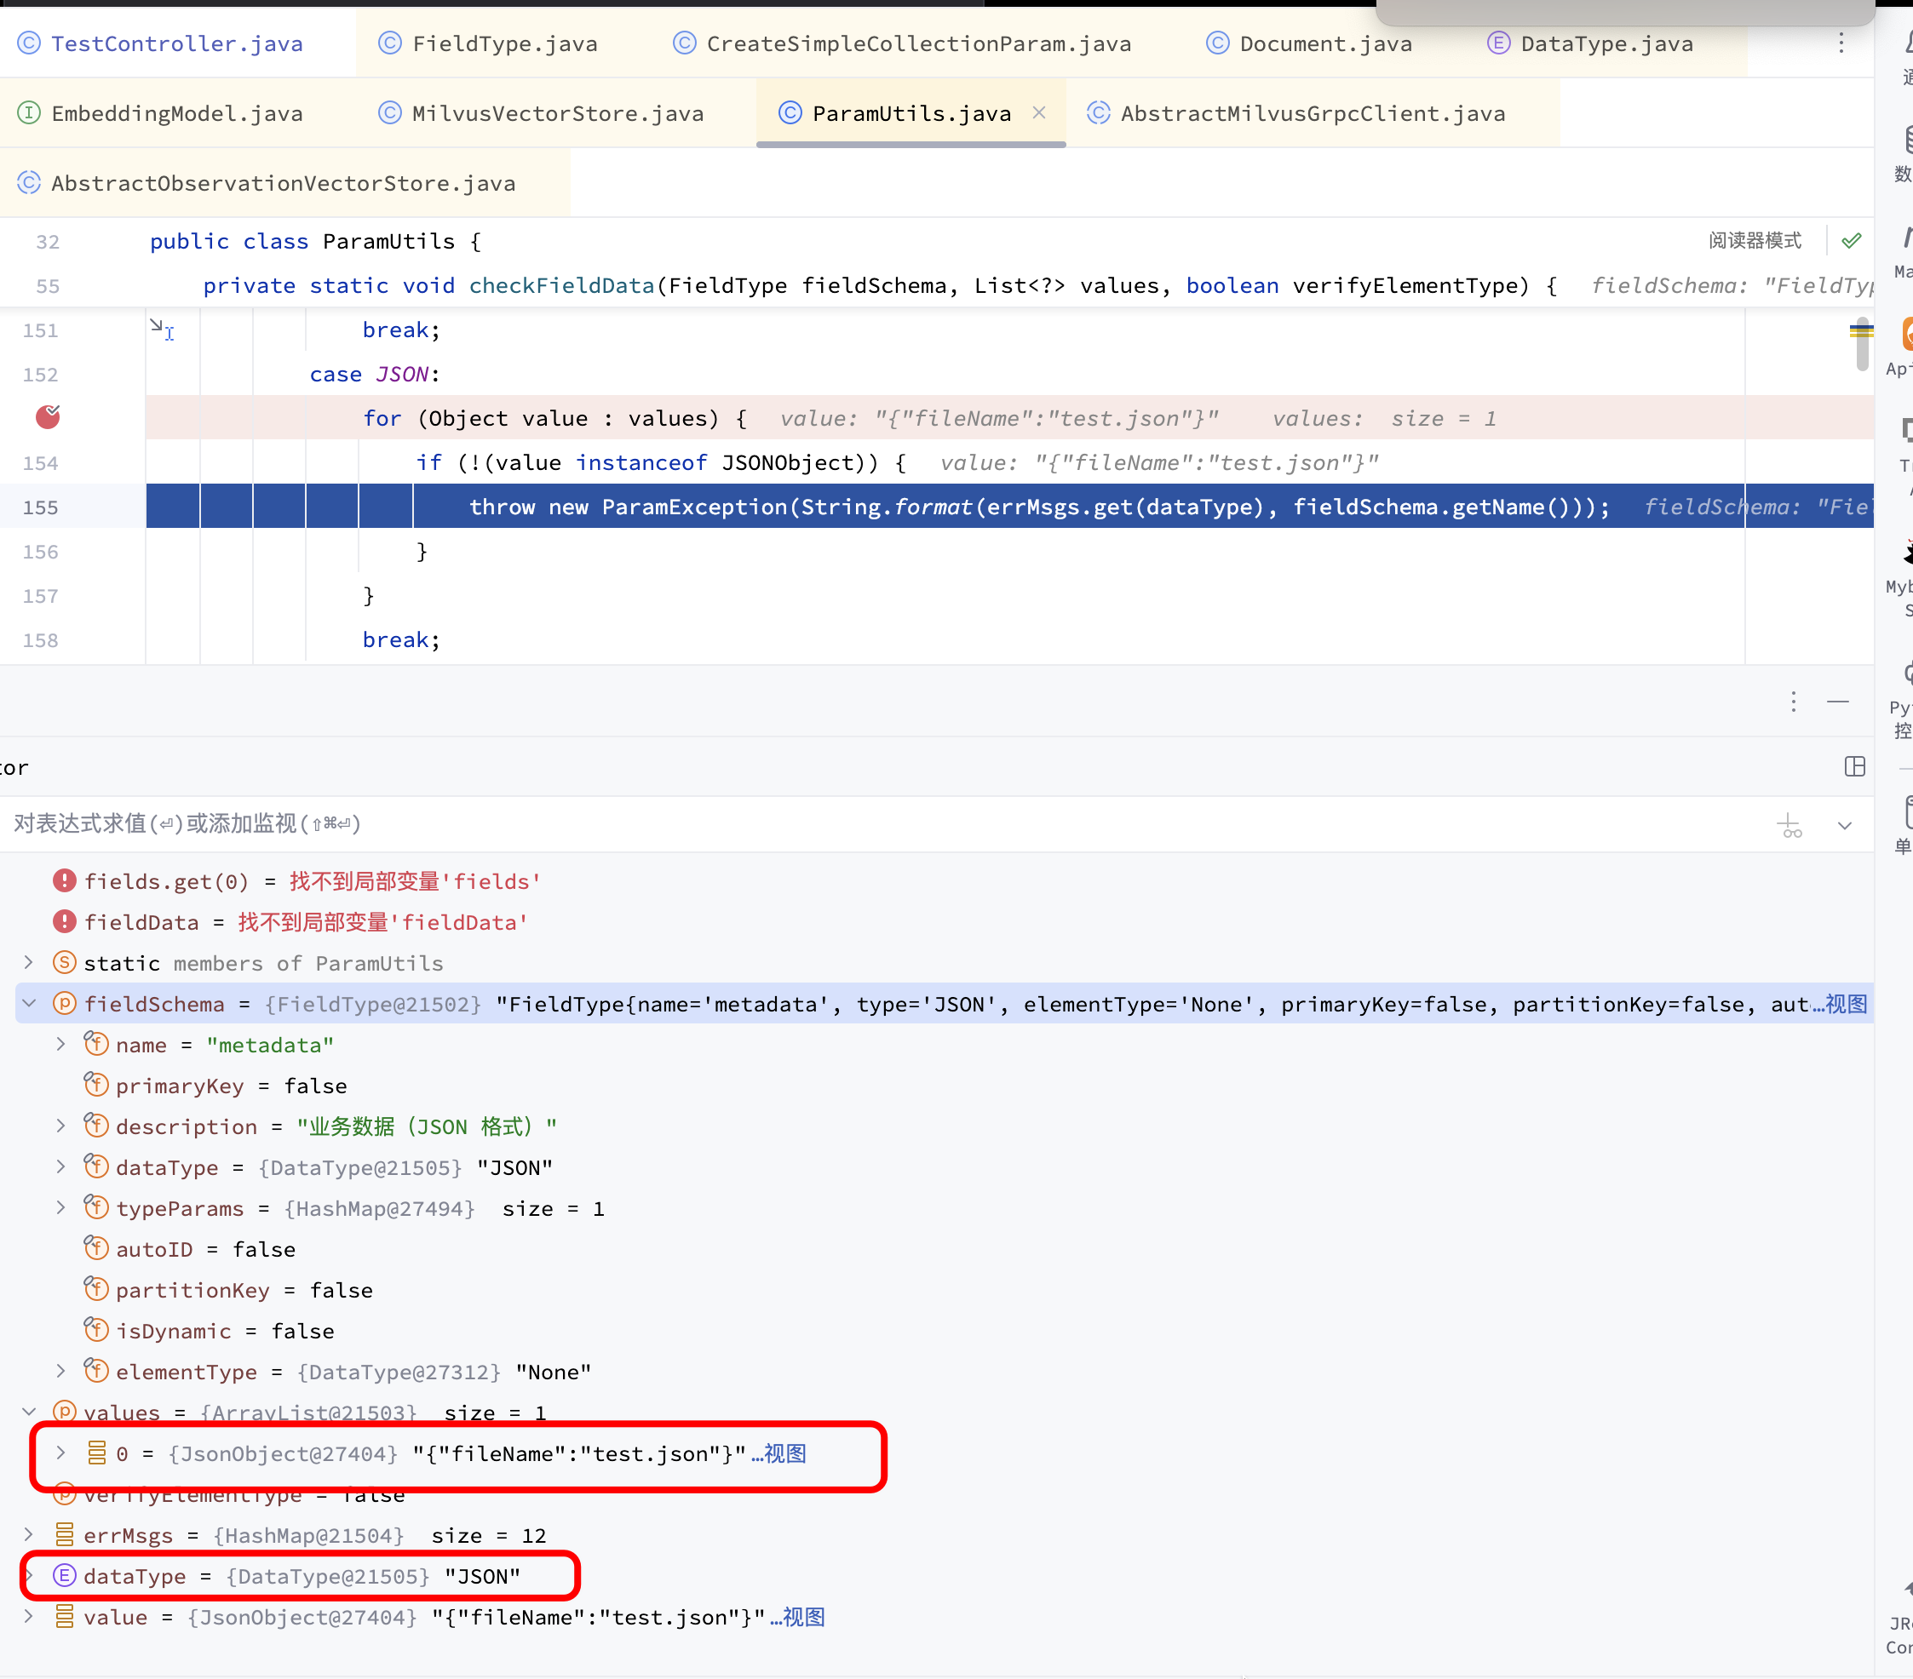Expand the expression history dropdown
The height and width of the screenshot is (1679, 1913).
(x=1844, y=826)
